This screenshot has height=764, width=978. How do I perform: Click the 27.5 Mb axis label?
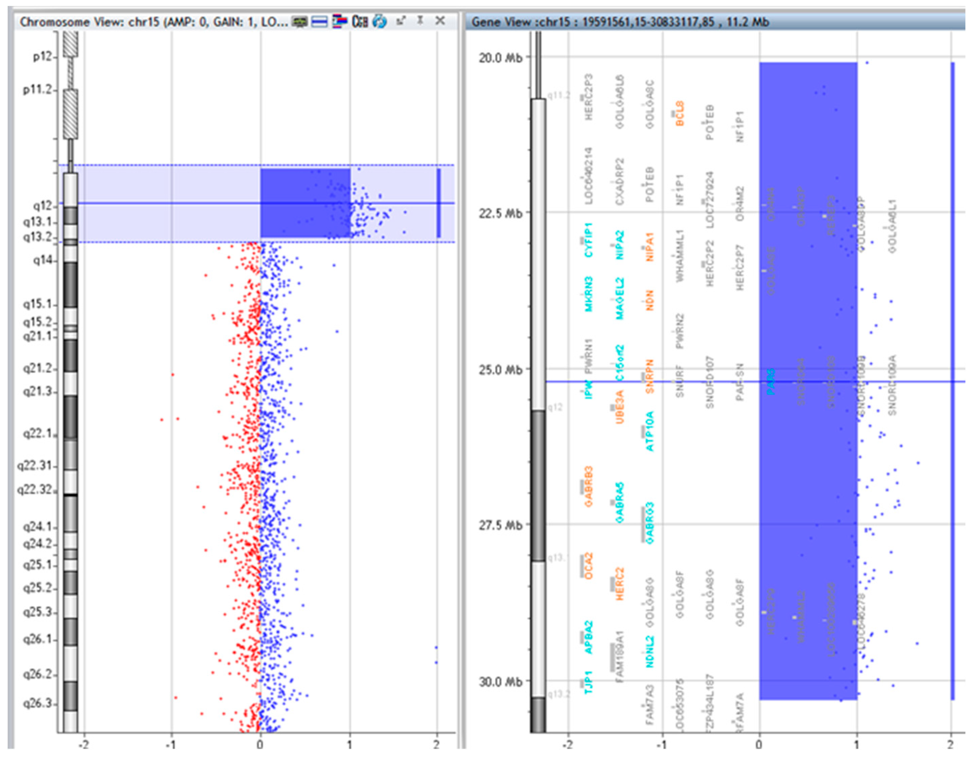500,525
